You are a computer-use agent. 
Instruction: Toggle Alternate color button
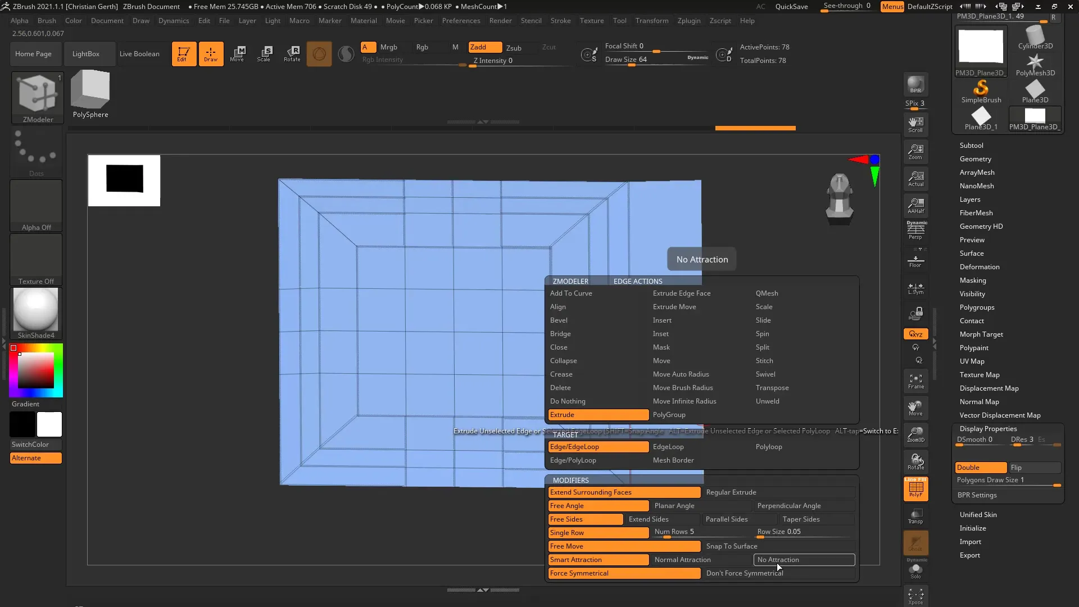36,458
